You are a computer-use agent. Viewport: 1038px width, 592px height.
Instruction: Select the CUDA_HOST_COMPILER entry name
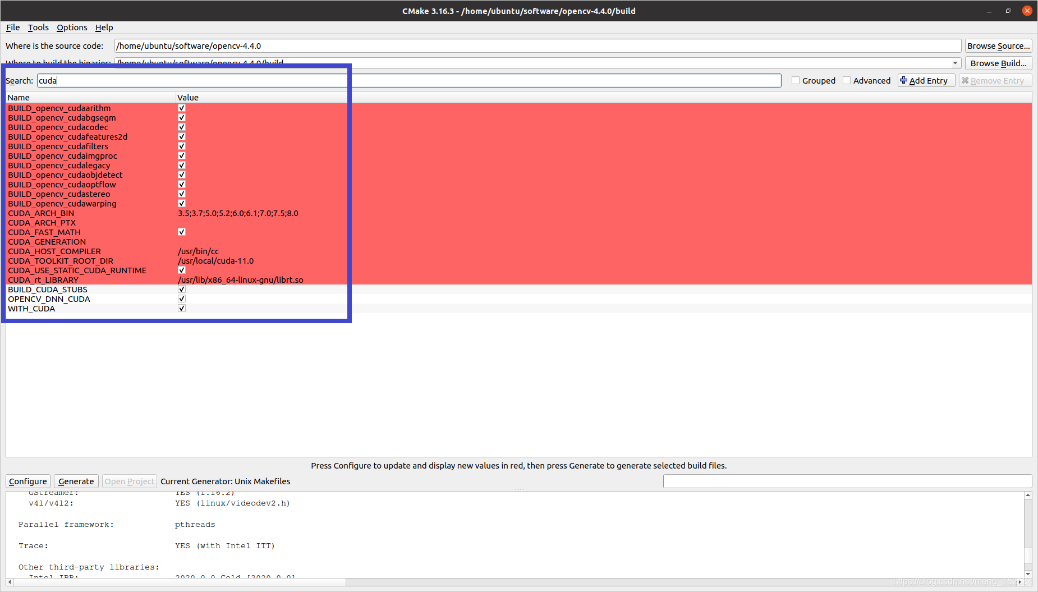click(54, 251)
